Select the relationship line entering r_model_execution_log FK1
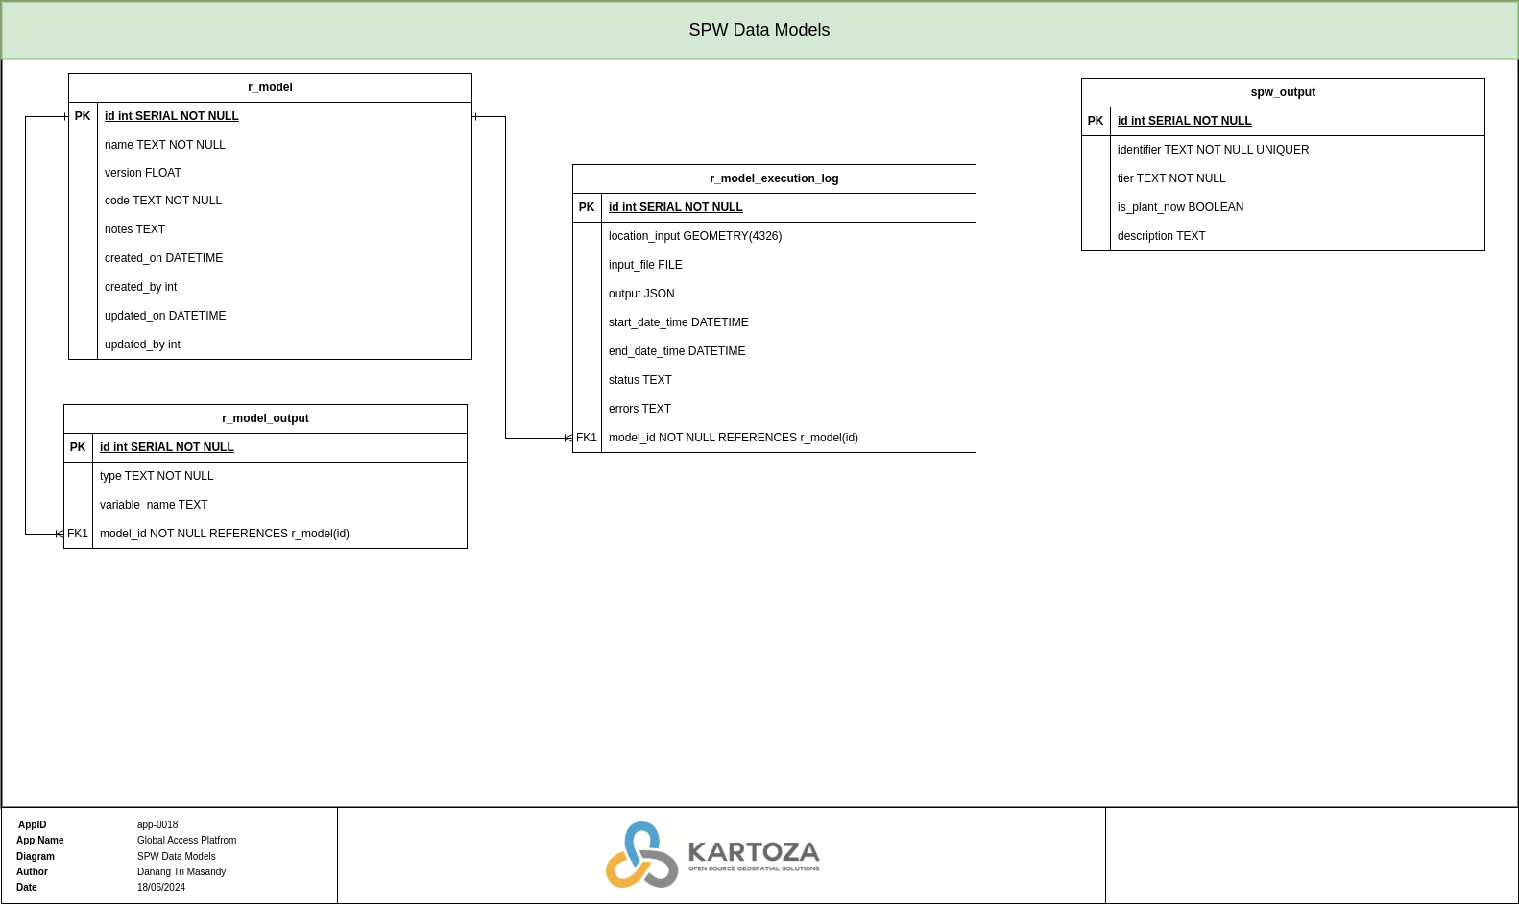The image size is (1519, 904). pyautogui.click(x=506, y=278)
